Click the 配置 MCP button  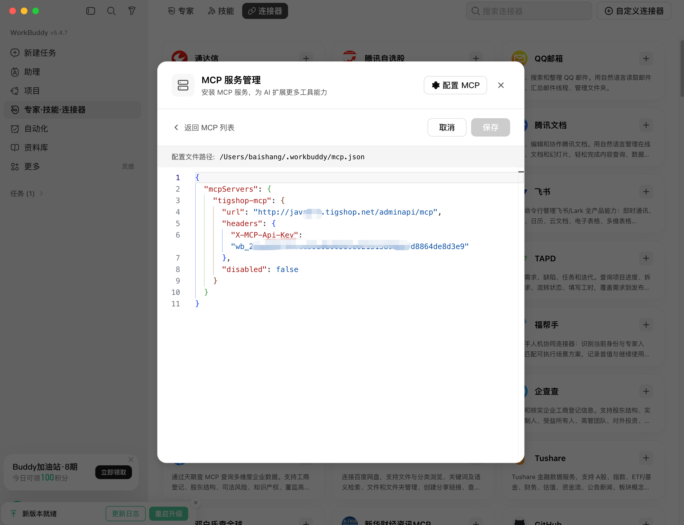coord(455,85)
